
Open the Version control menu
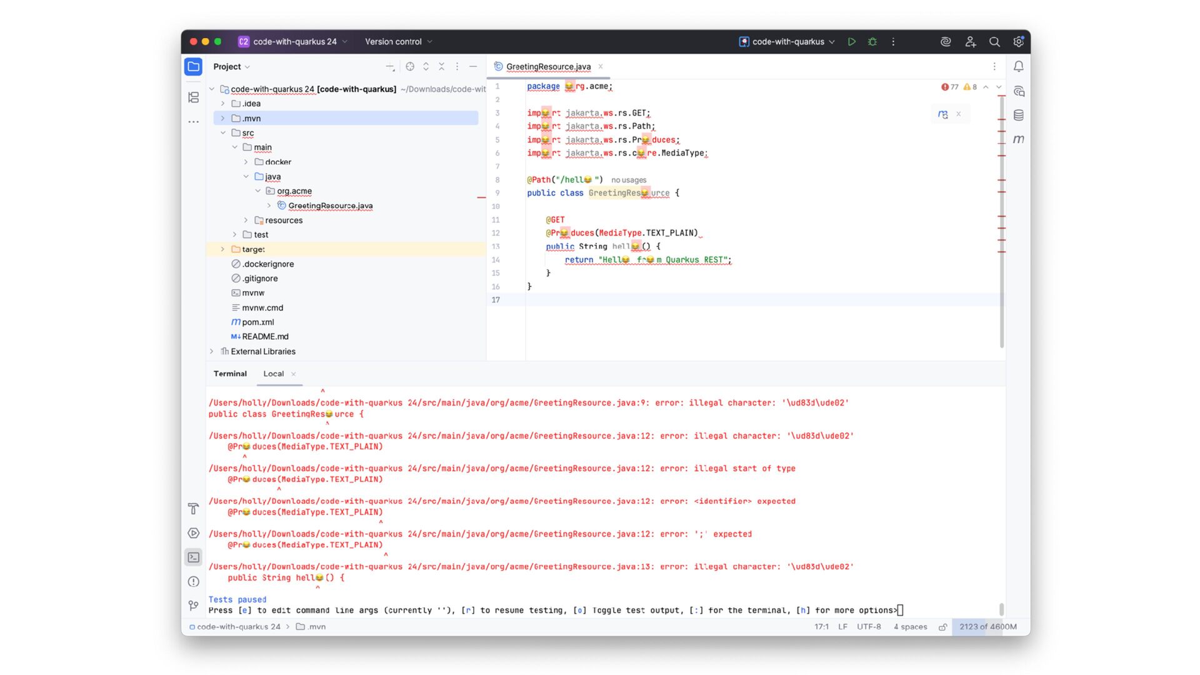click(x=398, y=42)
